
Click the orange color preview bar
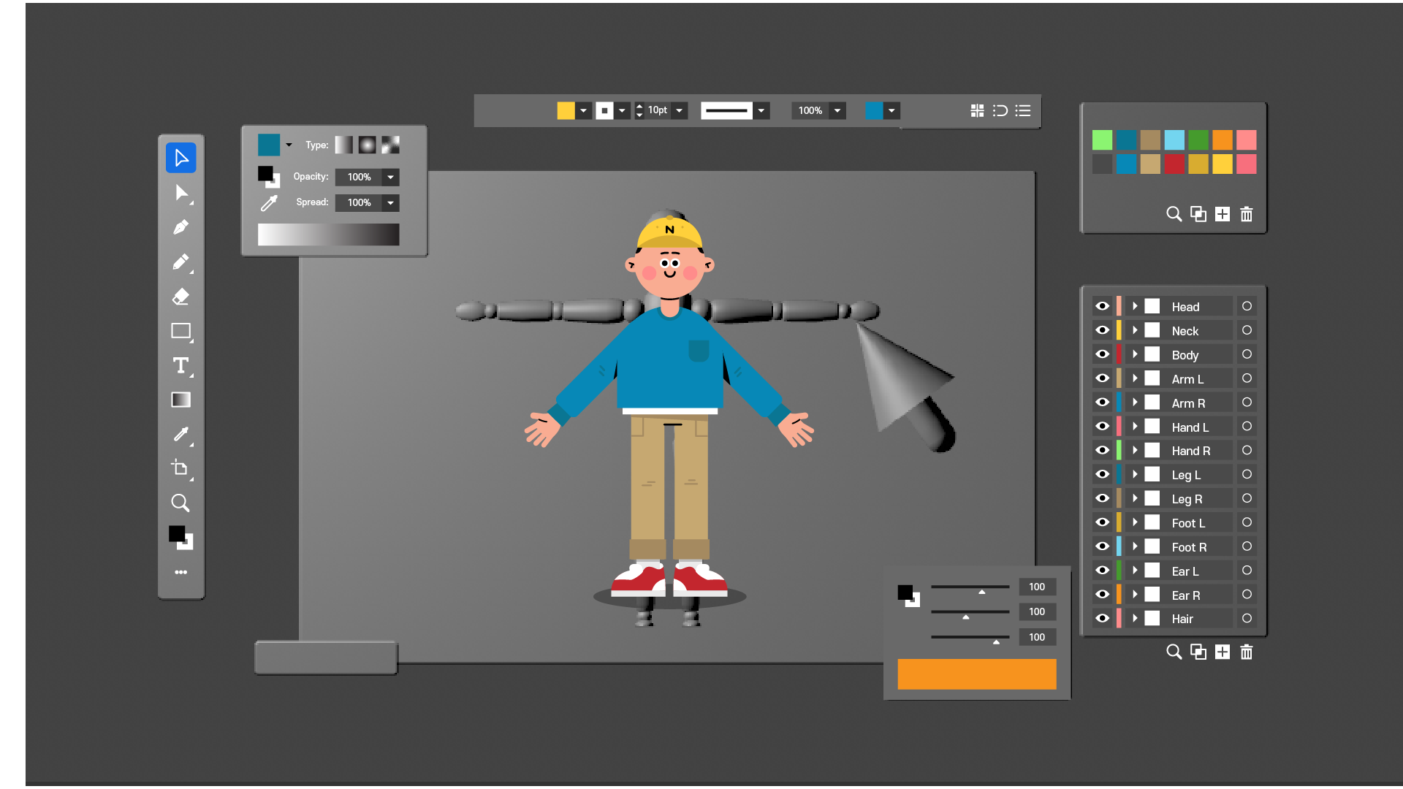pos(977,674)
